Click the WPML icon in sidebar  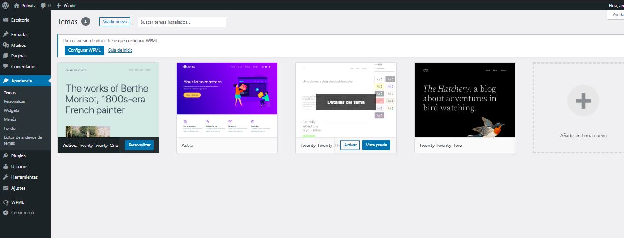[x=5, y=202]
